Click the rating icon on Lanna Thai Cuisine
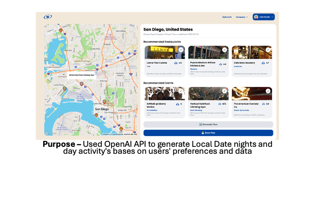The height and width of the screenshot is (197, 319). (176, 63)
